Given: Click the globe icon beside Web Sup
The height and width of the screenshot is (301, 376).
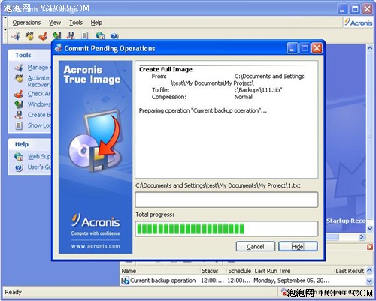Looking at the screenshot, I should (x=19, y=157).
